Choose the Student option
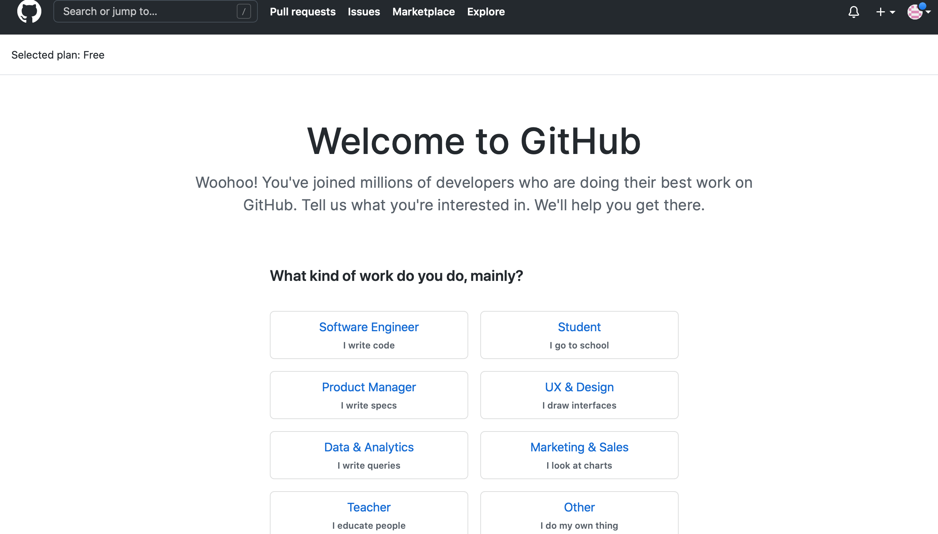The width and height of the screenshot is (938, 534). (579, 335)
